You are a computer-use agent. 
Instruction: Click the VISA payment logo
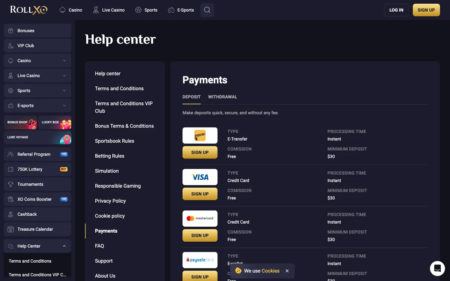coord(200,177)
